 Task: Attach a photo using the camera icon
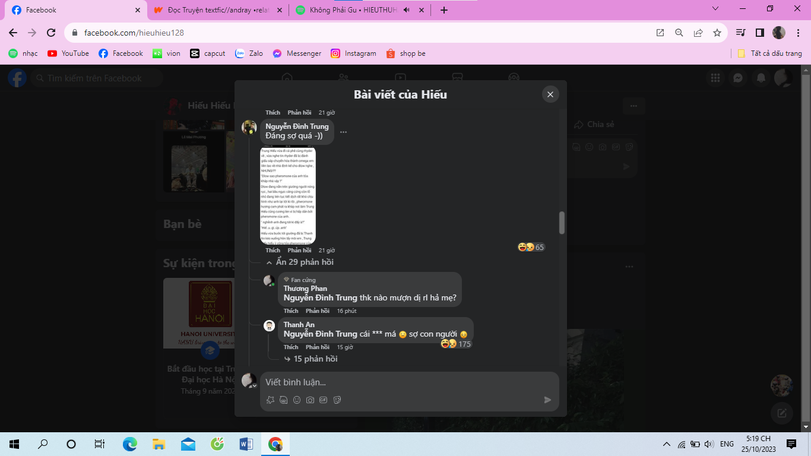310,400
